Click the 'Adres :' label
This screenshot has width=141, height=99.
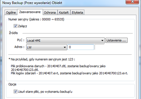pyautogui.click(x=19, y=47)
